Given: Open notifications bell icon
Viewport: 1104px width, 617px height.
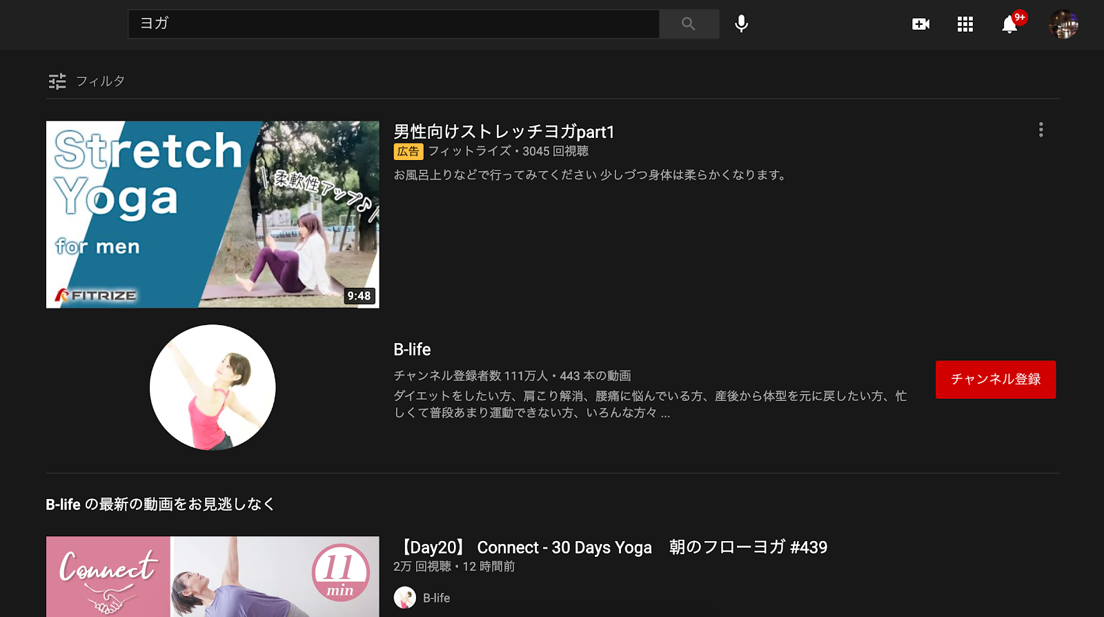Looking at the screenshot, I should pos(1009,24).
